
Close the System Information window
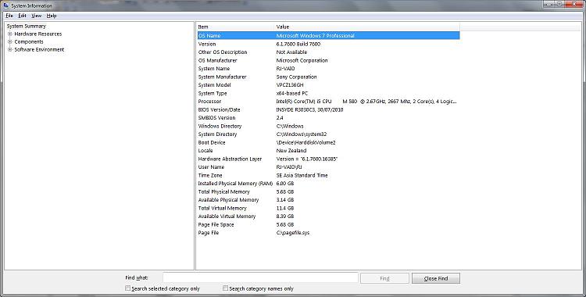click(574, 4)
